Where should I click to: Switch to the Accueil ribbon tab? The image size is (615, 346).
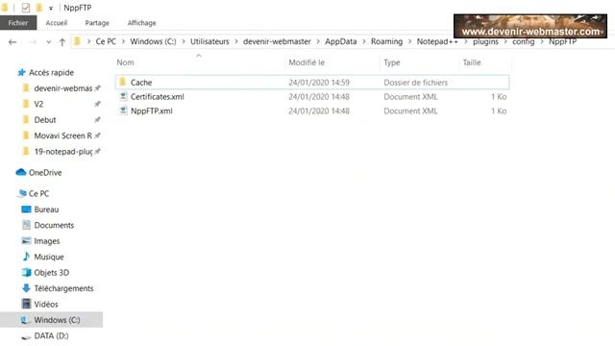coord(57,23)
